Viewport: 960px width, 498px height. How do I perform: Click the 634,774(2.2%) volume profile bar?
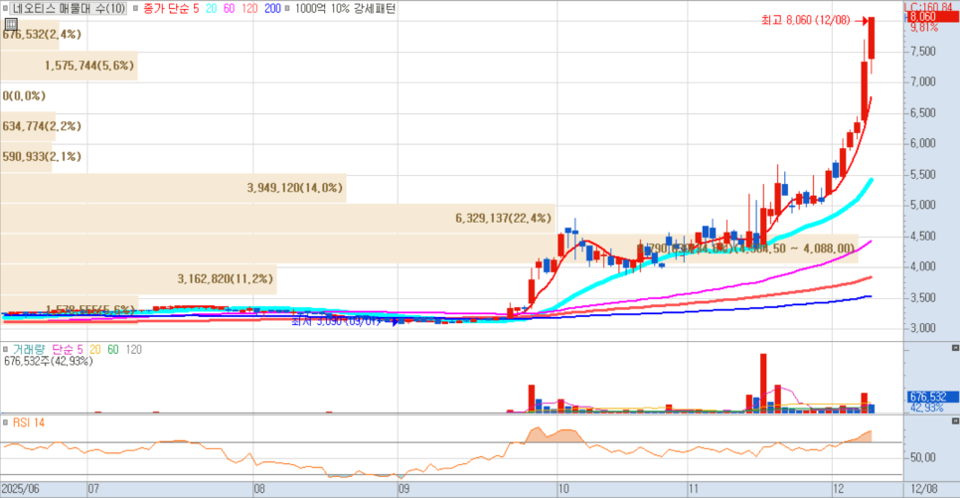click(x=28, y=126)
